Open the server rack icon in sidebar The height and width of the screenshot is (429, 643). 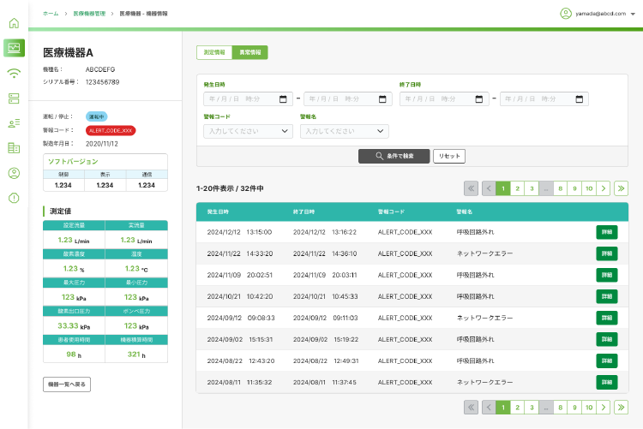click(x=14, y=98)
